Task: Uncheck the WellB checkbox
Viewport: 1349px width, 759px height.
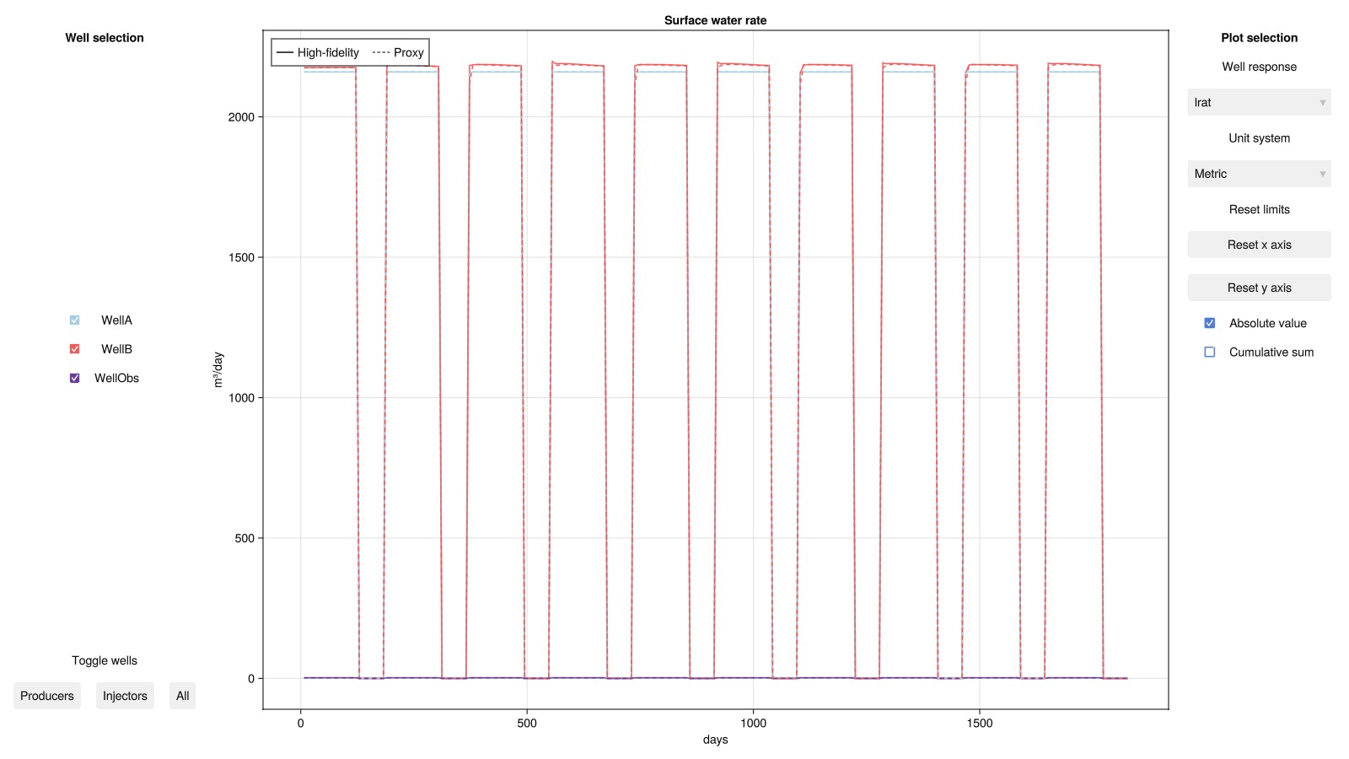Action: pos(74,349)
